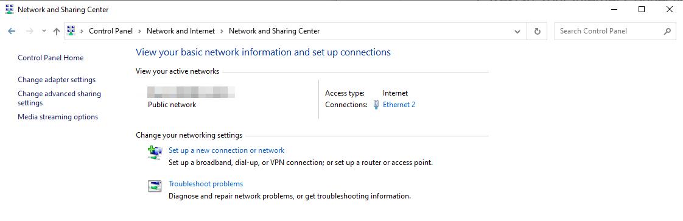Click the Forward navigation arrow
The width and height of the screenshot is (683, 221).
coord(30,31)
